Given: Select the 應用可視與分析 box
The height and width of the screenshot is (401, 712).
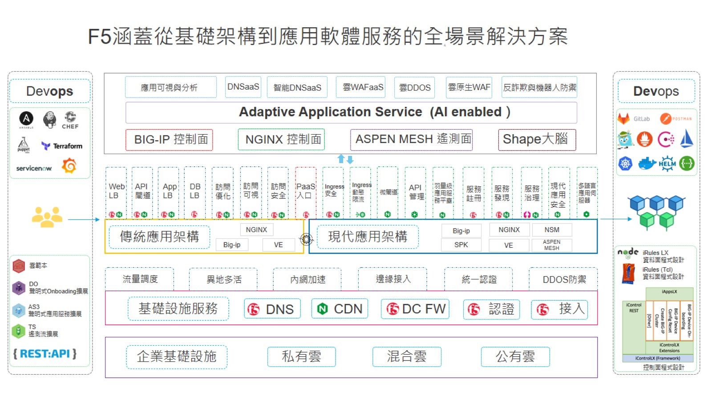Looking at the screenshot, I should point(171,87).
